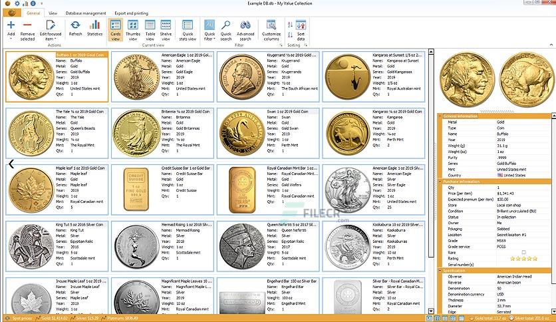Click the Edit focused item icon

pos(51,25)
